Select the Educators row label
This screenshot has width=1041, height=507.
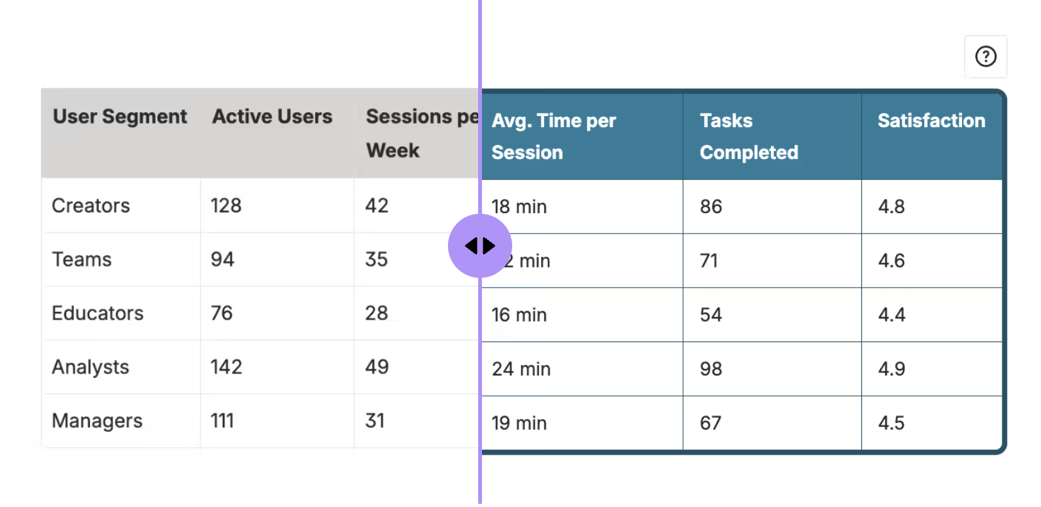[98, 313]
